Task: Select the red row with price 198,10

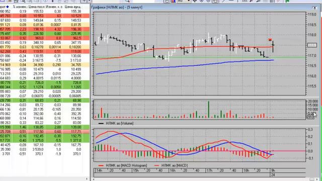Action: [45, 29]
